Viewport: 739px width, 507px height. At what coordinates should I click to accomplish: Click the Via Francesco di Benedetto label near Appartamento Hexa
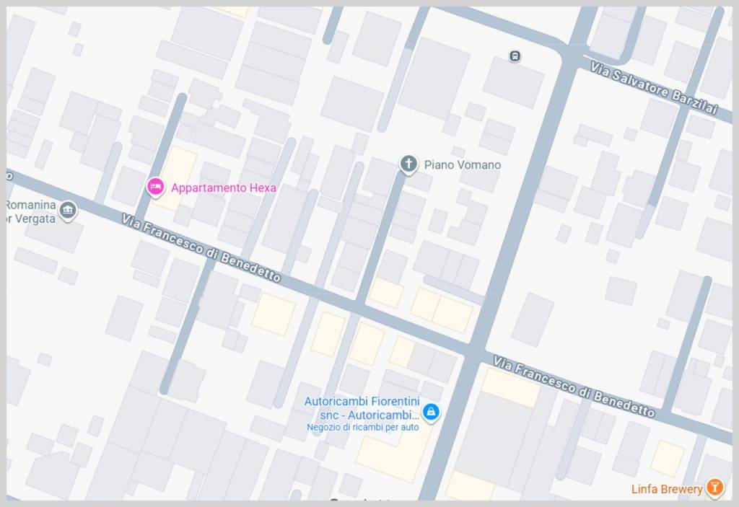coord(201,247)
